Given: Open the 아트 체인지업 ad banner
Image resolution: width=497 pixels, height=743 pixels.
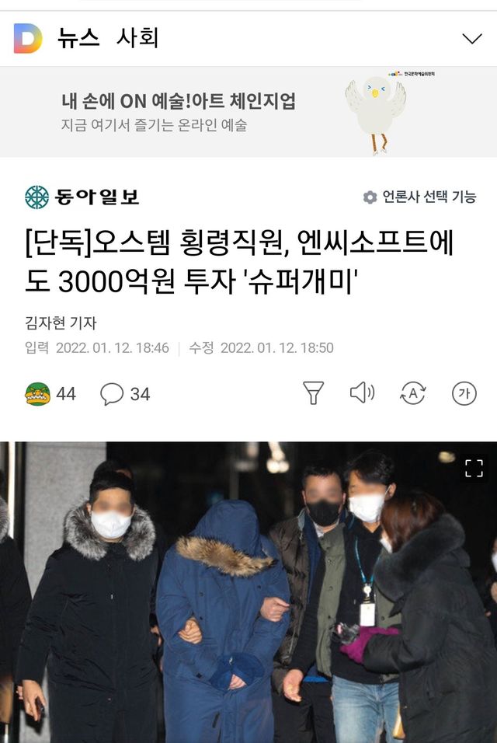Looking at the screenshot, I should 248,112.
